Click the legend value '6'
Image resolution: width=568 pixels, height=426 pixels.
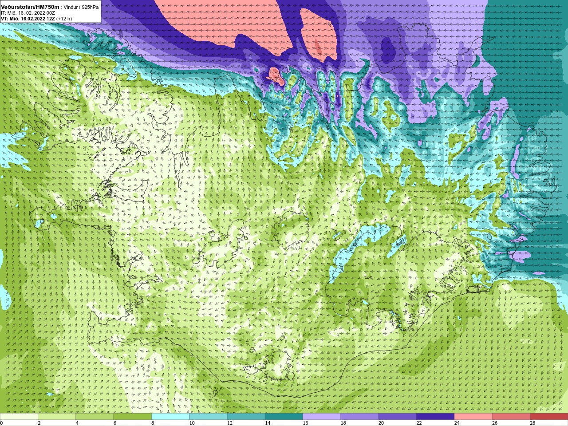[115, 423]
